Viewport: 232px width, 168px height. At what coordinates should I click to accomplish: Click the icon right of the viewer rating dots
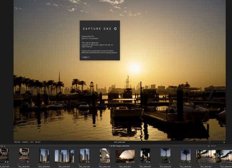coord(224,142)
